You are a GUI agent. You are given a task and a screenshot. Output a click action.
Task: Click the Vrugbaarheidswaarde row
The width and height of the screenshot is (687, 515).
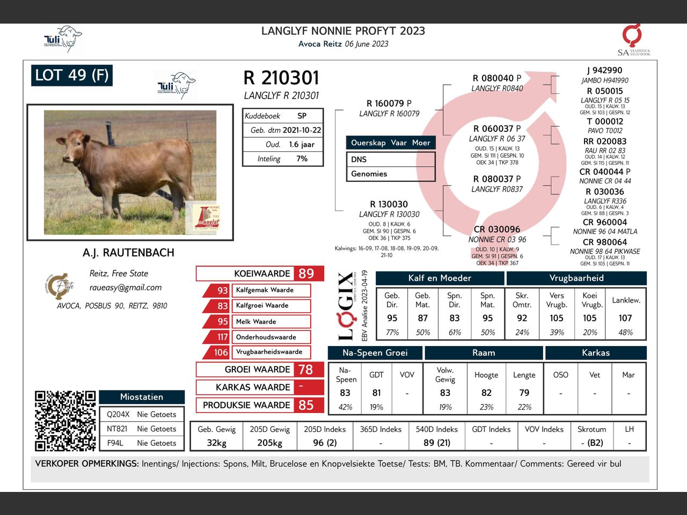pyautogui.click(x=257, y=352)
